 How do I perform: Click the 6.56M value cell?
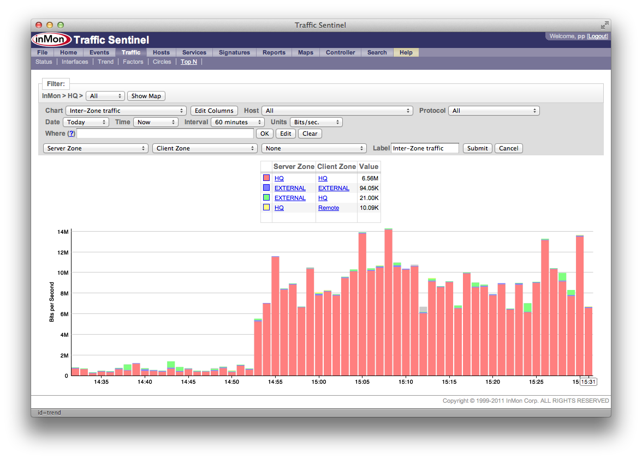click(x=370, y=178)
